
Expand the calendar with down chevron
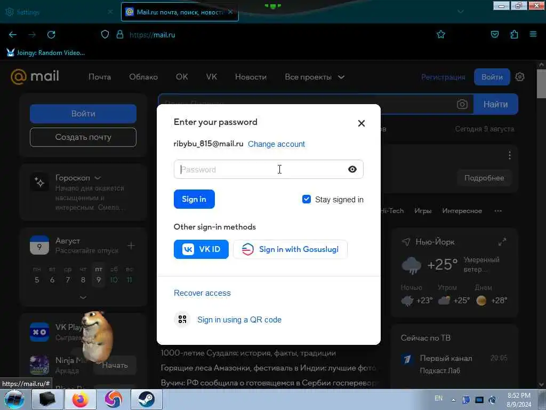coord(83,297)
